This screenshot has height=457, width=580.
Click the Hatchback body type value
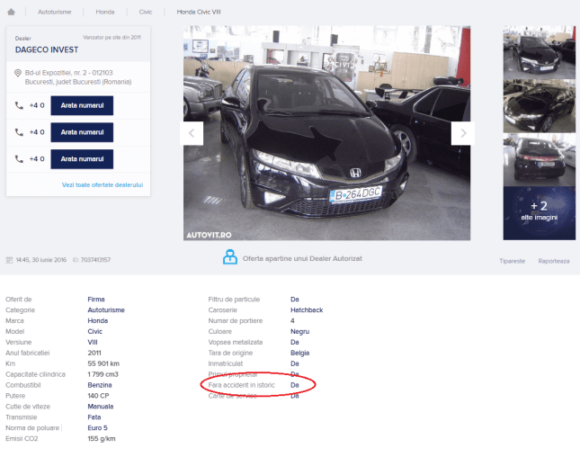point(307,310)
